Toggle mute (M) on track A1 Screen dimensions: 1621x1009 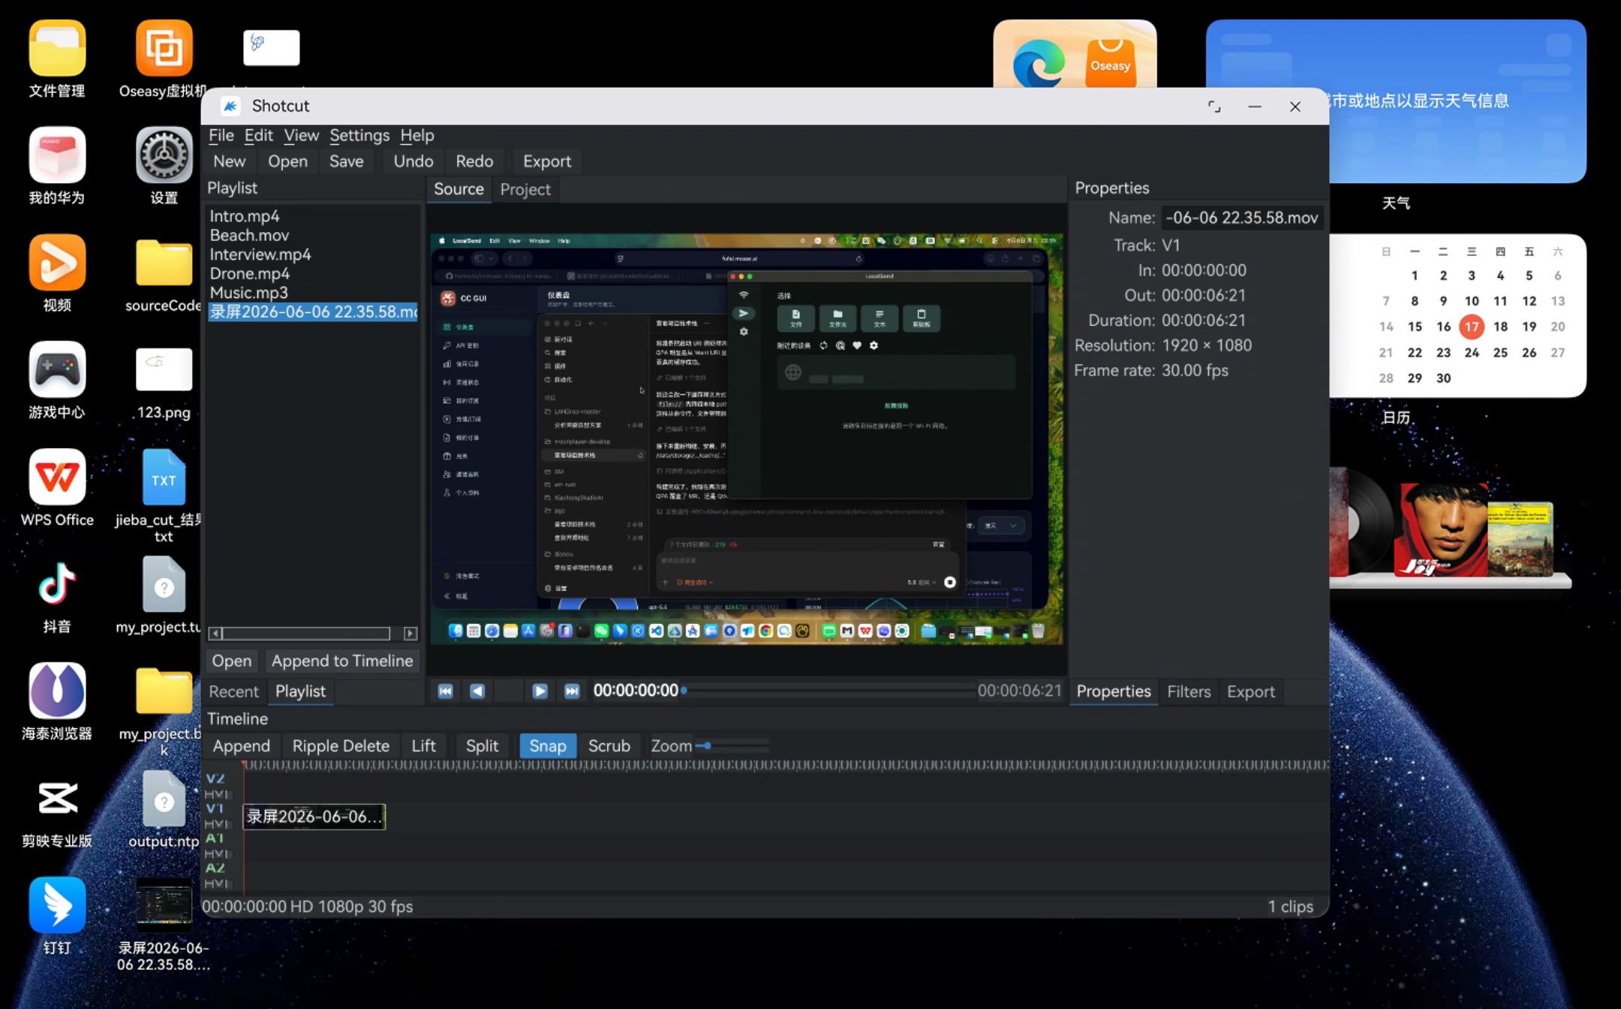coord(219,854)
